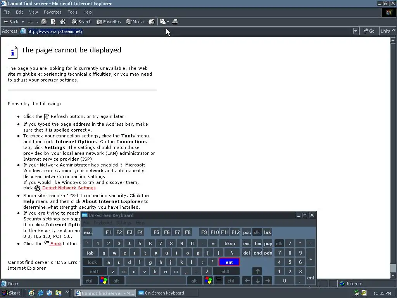Screen dimensions: 397x298
Task: Expand the Forward button dropdown arrow
Action: 38,22
